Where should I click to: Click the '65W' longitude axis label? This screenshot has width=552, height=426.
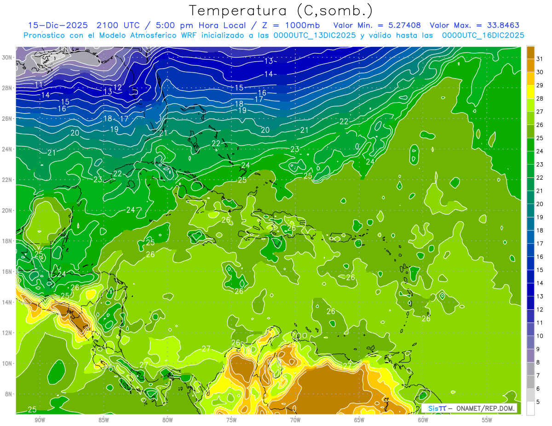point(359,420)
